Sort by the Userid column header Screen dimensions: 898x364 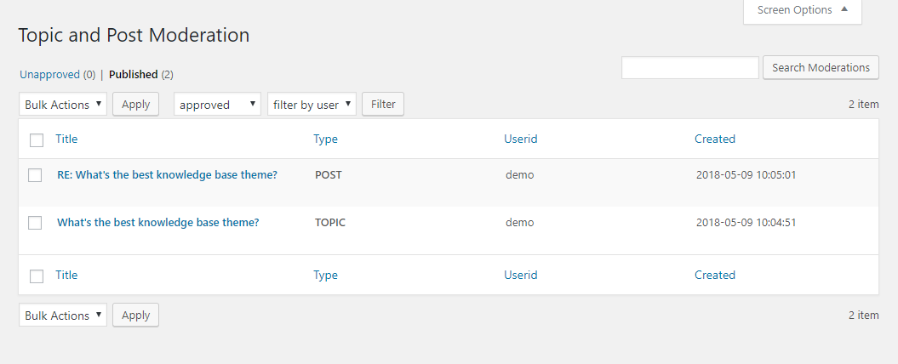521,139
